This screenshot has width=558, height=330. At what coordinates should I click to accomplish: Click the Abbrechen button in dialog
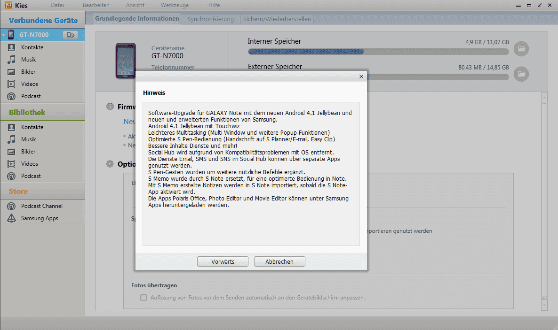(x=279, y=261)
